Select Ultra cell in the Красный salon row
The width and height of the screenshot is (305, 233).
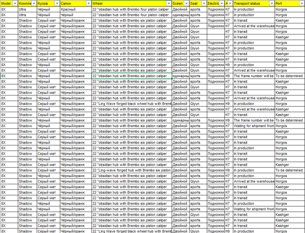(x=27, y=9)
